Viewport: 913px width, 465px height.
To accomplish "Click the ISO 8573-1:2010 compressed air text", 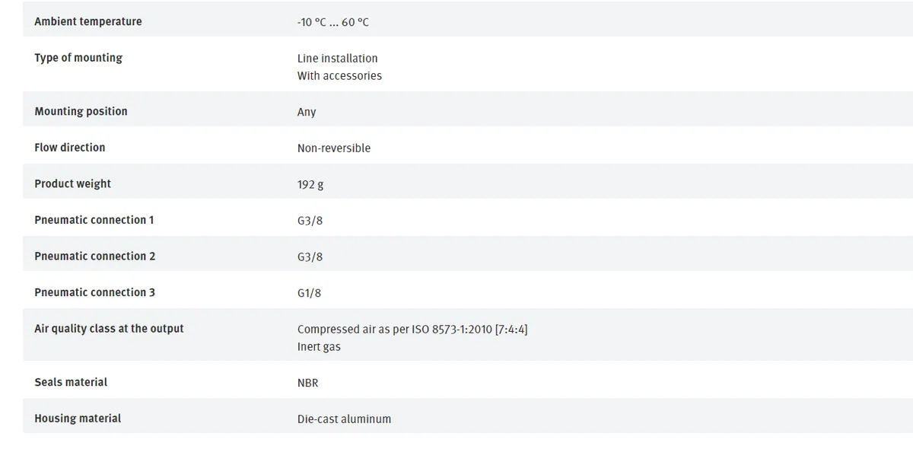I will pyautogui.click(x=412, y=329).
